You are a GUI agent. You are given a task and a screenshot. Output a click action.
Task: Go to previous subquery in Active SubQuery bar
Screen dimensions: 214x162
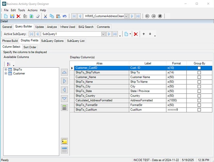click(x=37, y=34)
